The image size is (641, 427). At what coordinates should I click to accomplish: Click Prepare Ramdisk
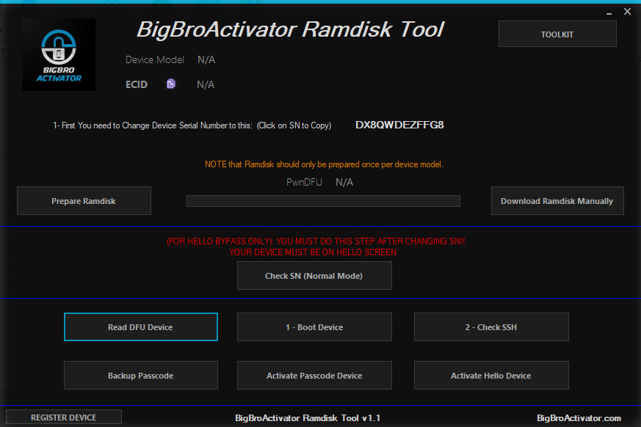click(83, 200)
